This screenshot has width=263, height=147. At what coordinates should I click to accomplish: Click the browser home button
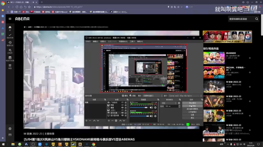(x=21, y=7)
